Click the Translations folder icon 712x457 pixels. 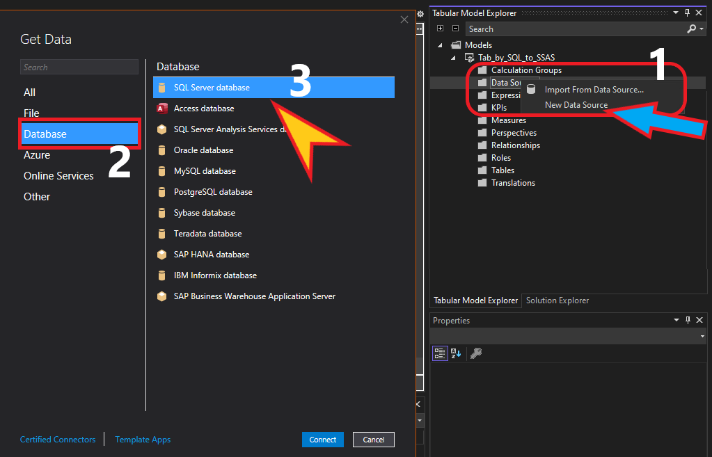point(482,183)
